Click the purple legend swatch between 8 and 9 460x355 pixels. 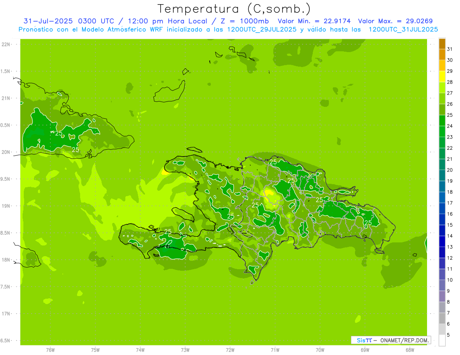[442, 296]
